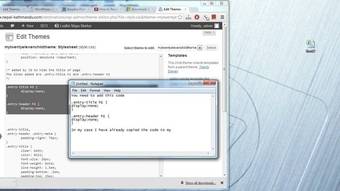Click the '.entry-header h1 {' line in Notepad
The height and width of the screenshot is (191, 340).
(90, 116)
